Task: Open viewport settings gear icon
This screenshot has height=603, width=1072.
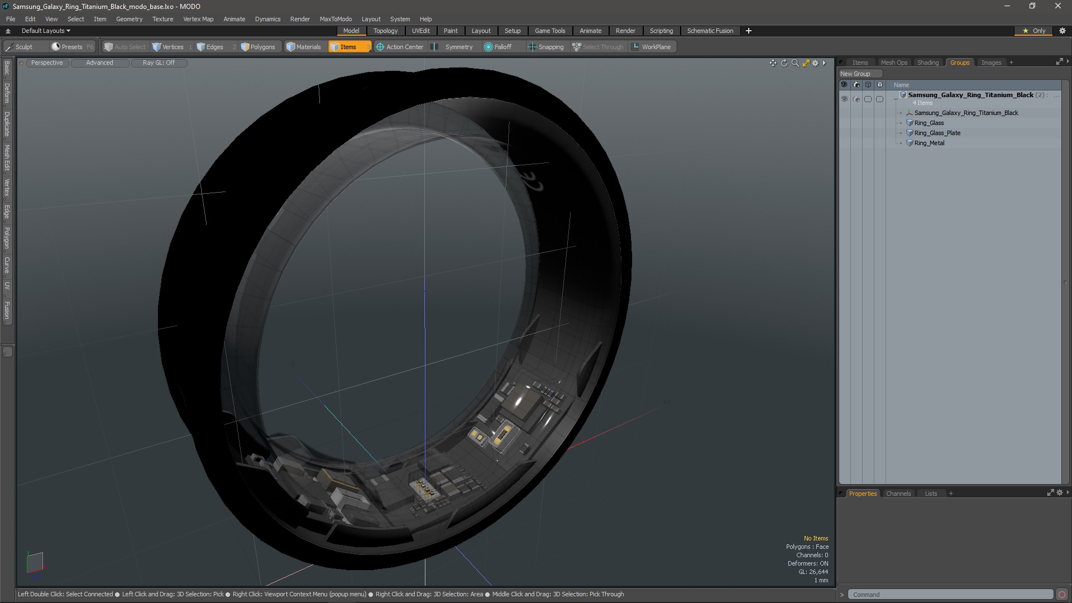Action: coord(815,63)
